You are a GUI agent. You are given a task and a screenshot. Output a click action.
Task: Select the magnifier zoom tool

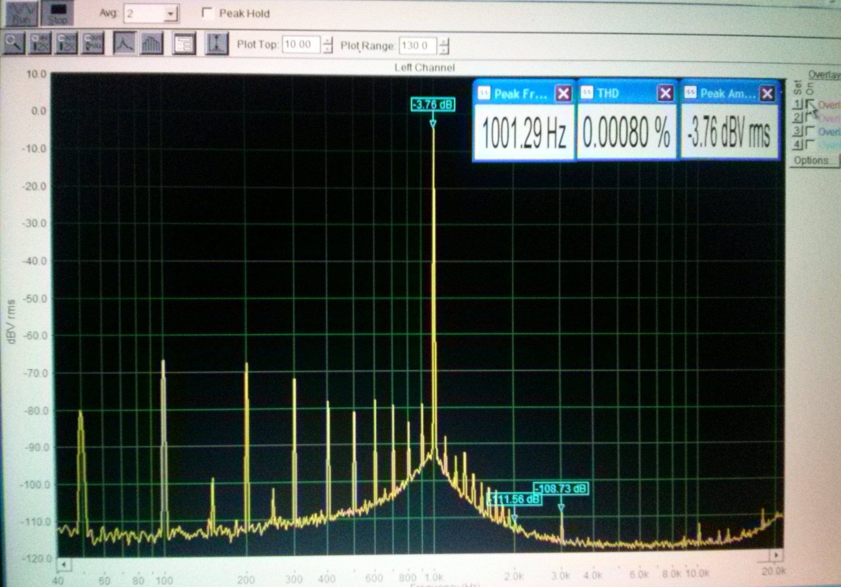point(13,44)
